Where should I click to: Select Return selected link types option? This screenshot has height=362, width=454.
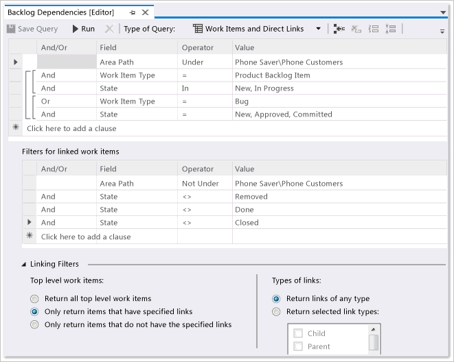(276, 312)
